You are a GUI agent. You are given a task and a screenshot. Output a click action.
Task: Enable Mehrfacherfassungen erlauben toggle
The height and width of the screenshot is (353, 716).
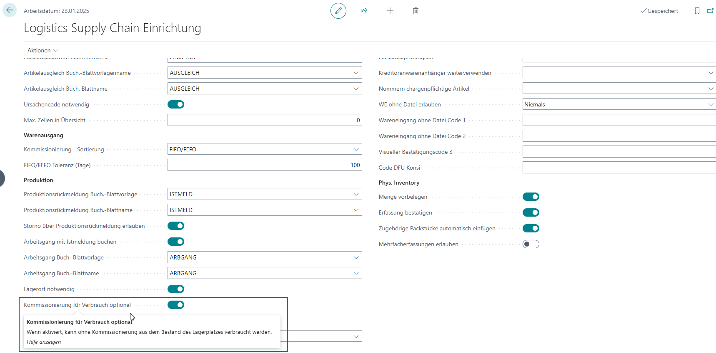click(x=531, y=244)
